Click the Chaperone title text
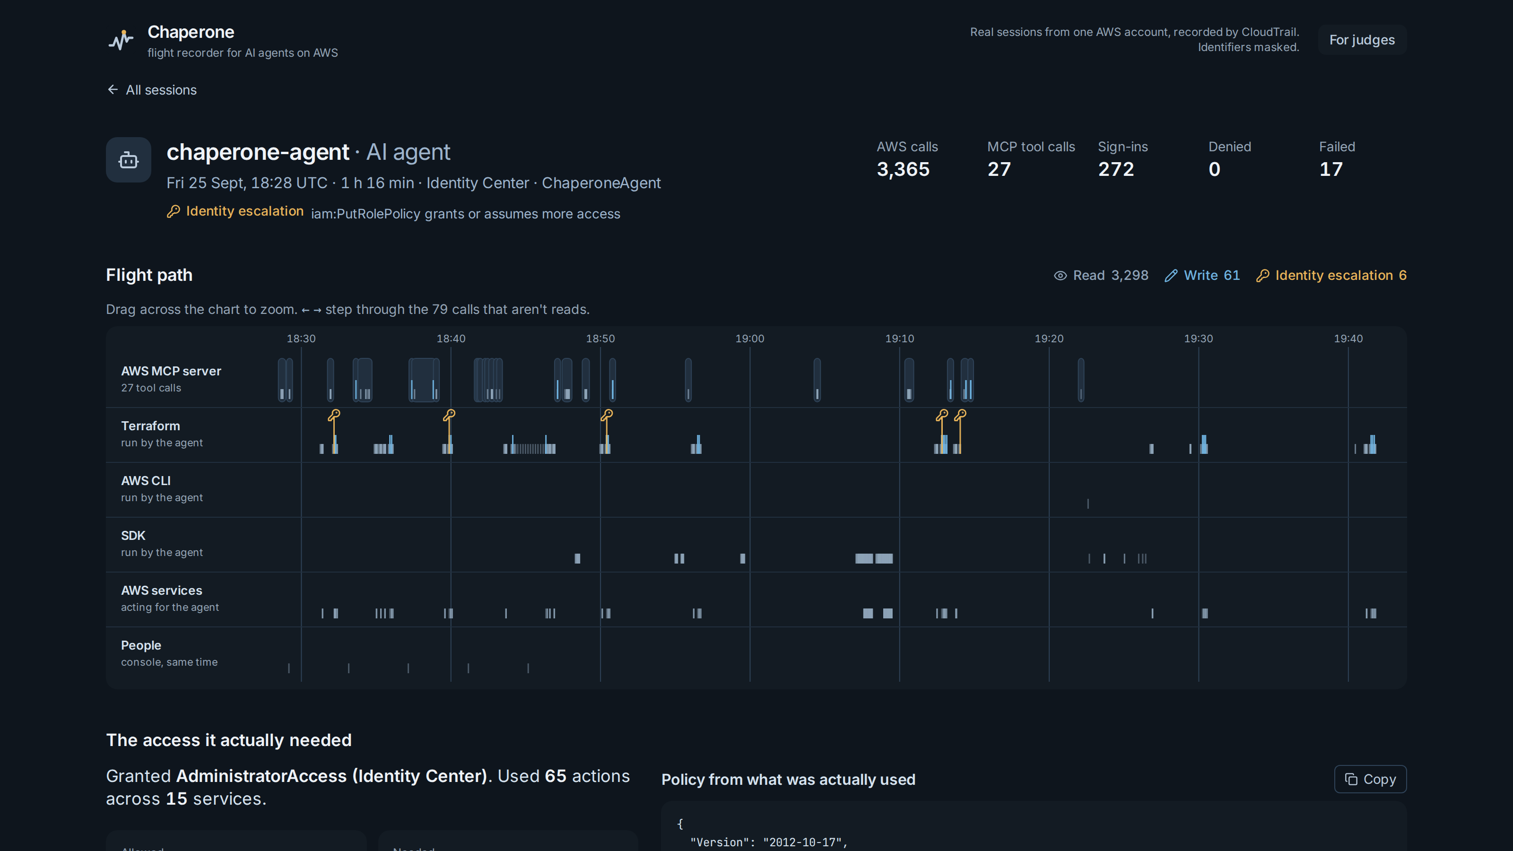 click(191, 32)
